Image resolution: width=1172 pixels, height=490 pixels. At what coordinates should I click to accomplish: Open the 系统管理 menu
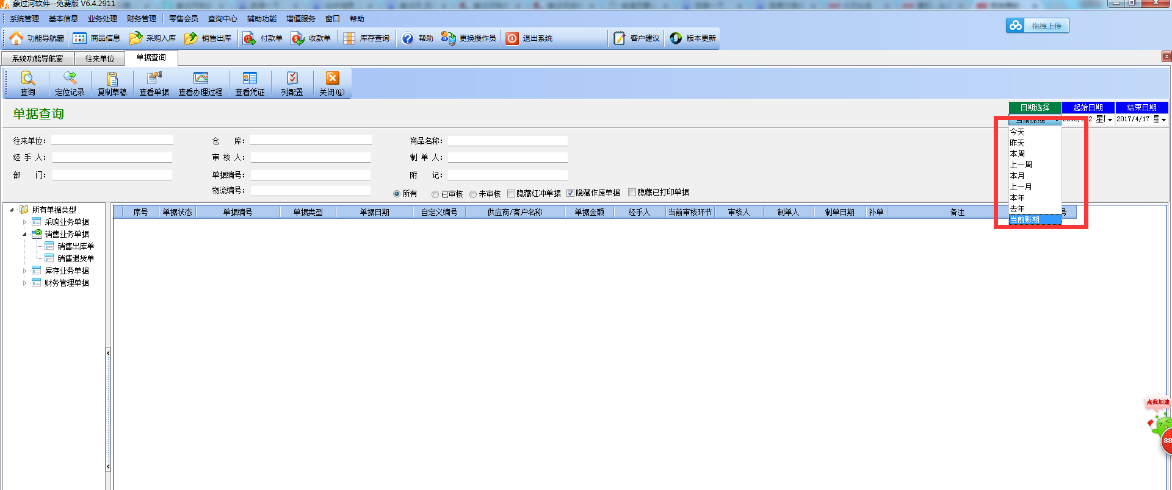click(24, 19)
